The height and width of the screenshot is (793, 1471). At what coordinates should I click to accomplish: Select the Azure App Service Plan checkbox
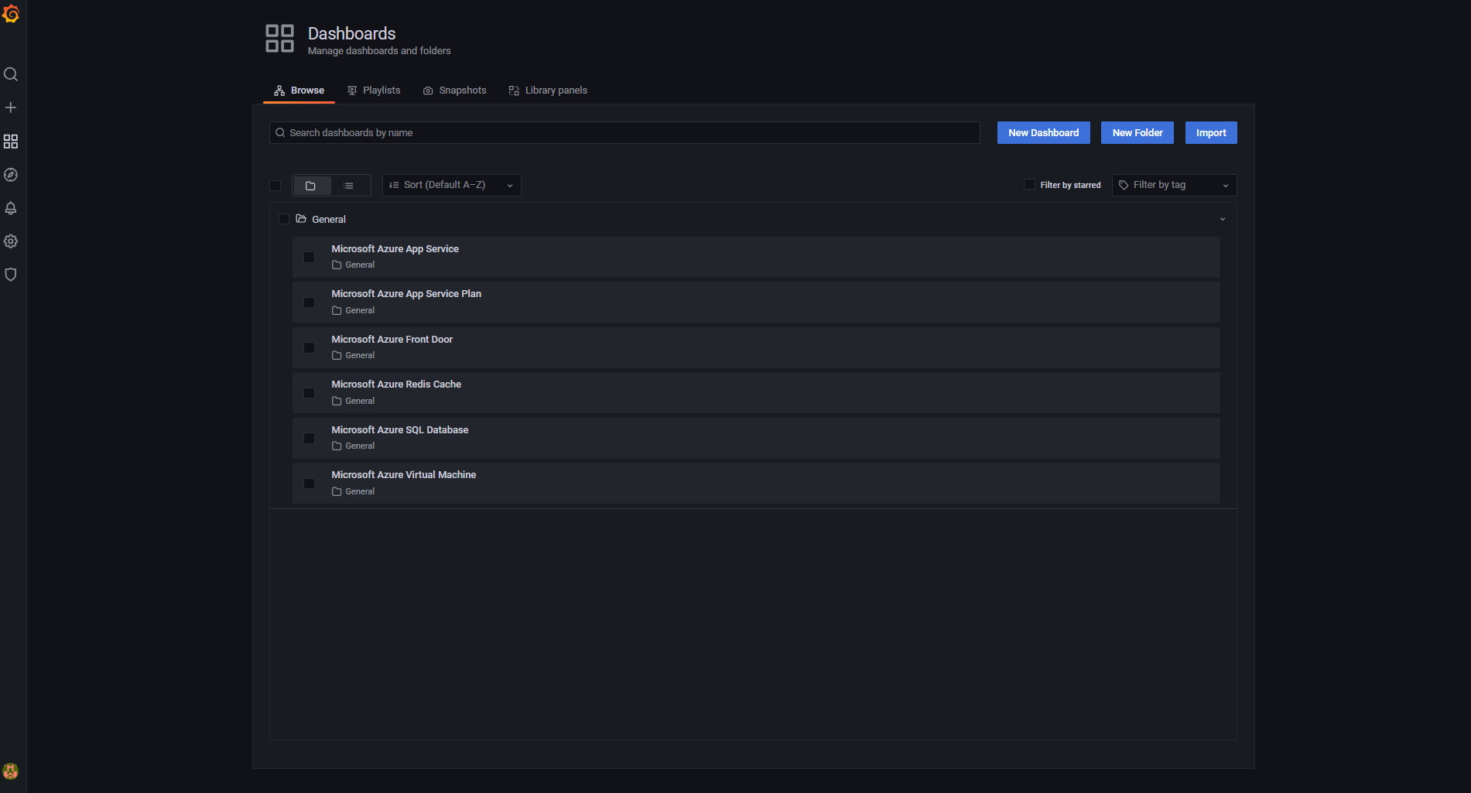310,303
